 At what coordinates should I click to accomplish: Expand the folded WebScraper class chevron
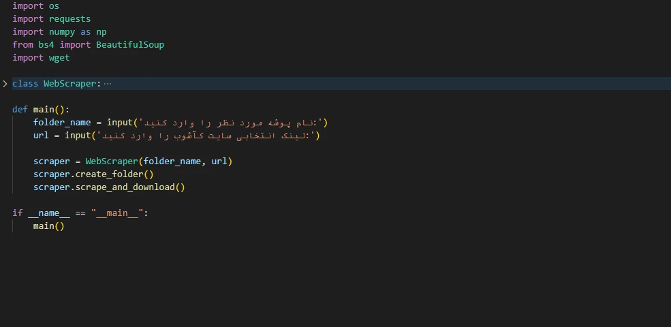pos(5,83)
